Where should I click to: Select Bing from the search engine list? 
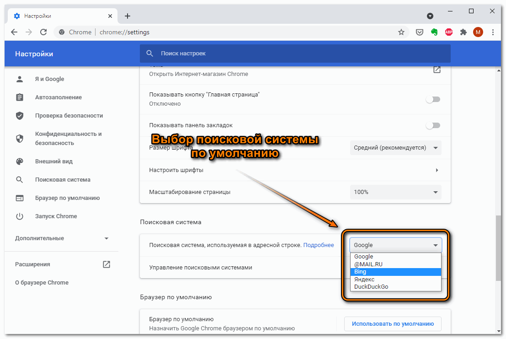click(395, 272)
